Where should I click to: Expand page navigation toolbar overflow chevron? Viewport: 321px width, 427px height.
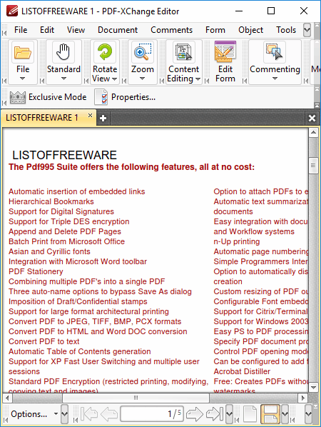[x=229, y=414]
